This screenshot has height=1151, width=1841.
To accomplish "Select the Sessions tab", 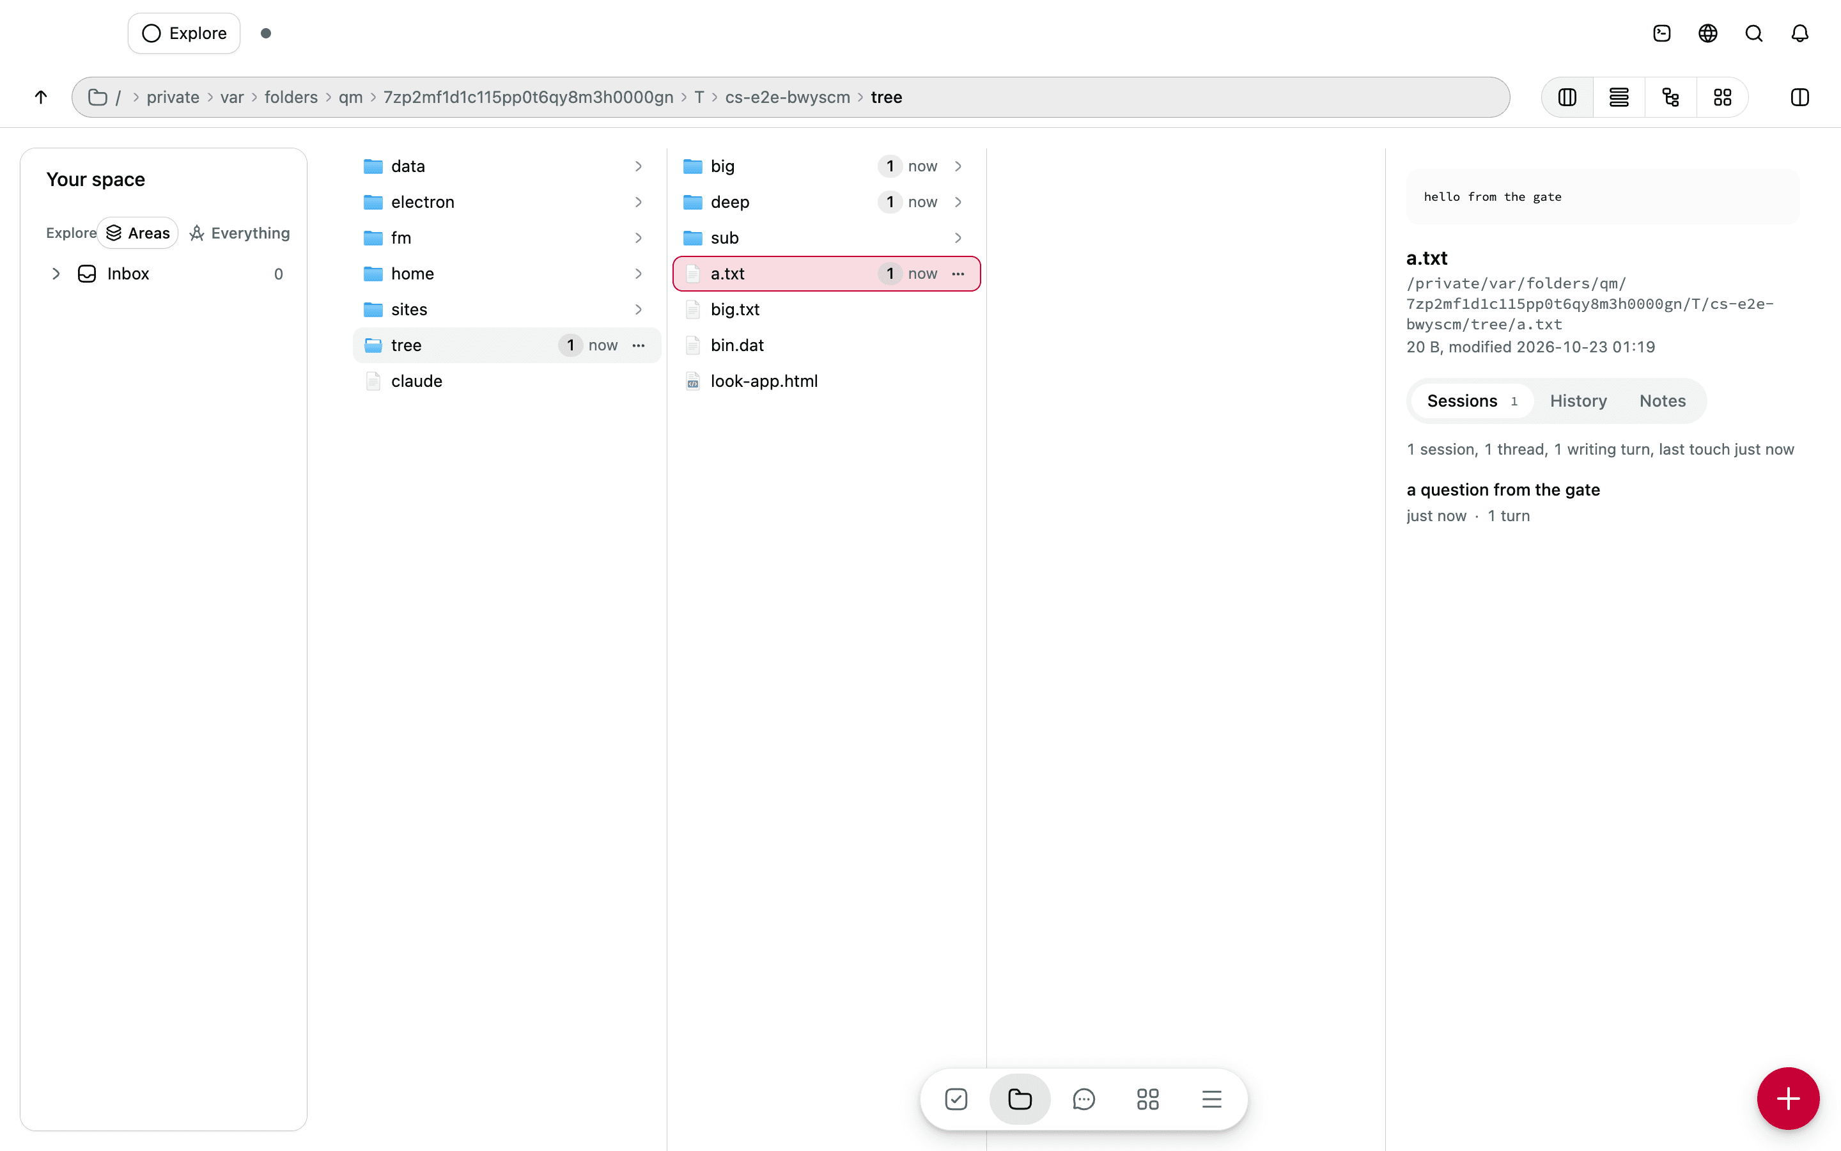I will click(1472, 400).
